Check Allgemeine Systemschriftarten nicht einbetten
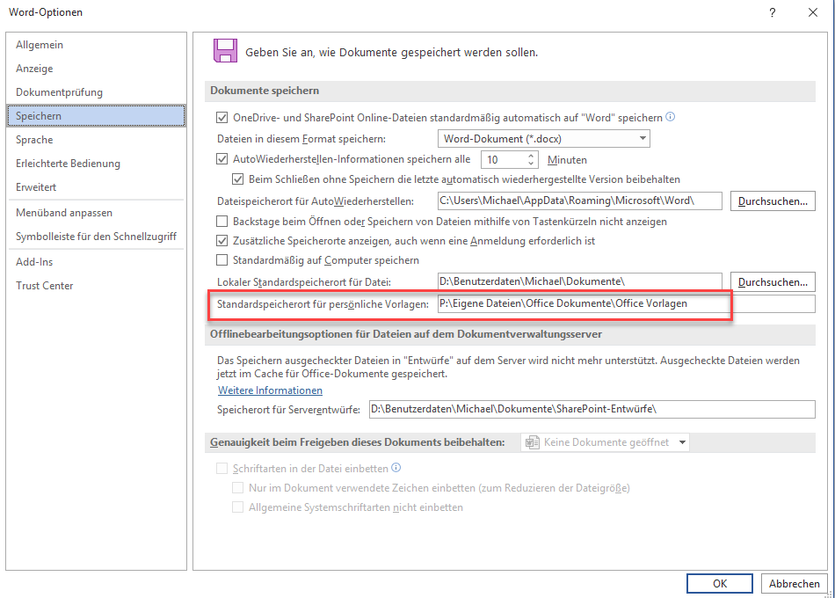 pyautogui.click(x=237, y=507)
